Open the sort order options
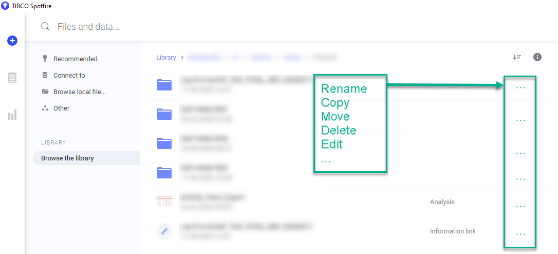Screen dimensions: 558x254 click(x=517, y=57)
